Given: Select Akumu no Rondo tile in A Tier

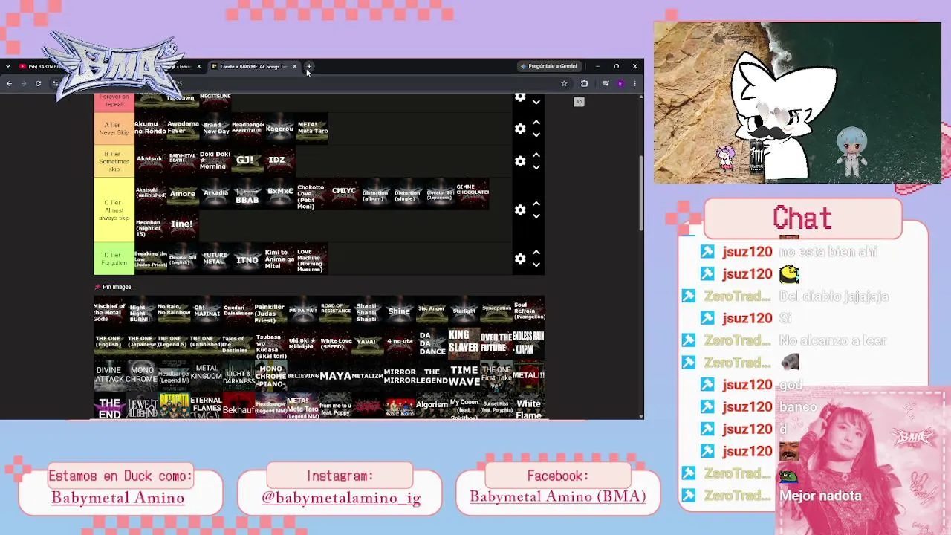Looking at the screenshot, I should click(151, 129).
